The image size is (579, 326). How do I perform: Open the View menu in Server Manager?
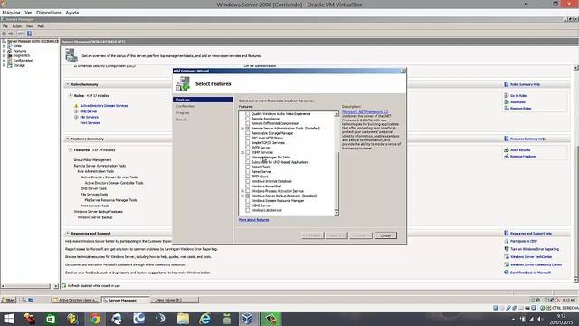[x=30, y=26]
